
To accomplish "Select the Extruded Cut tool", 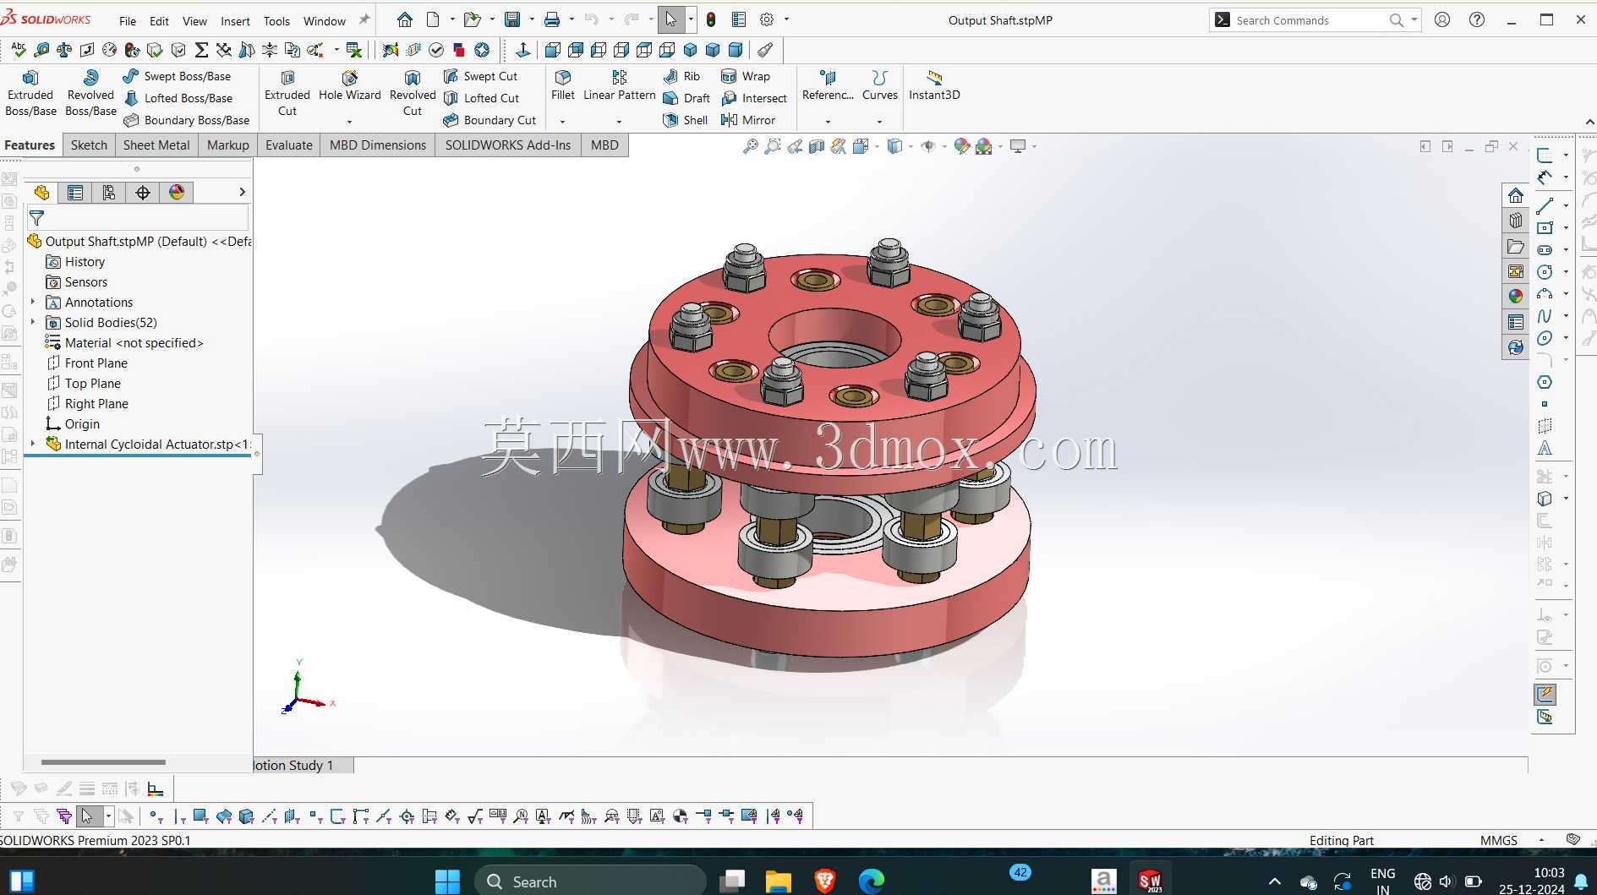I will click(x=287, y=93).
